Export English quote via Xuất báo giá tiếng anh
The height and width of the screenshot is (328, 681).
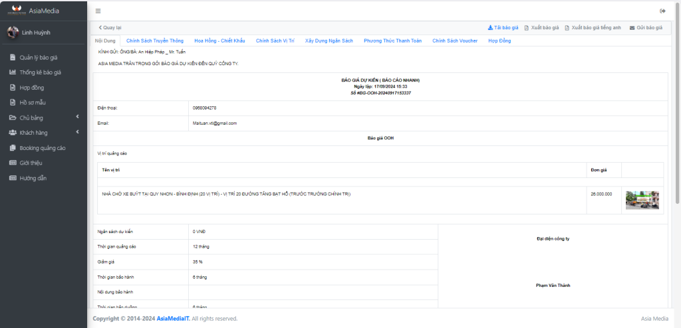(593, 28)
